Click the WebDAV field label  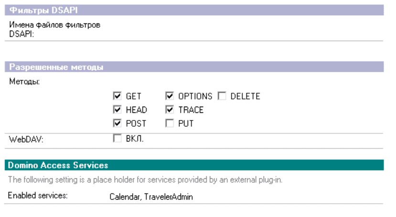pyautogui.click(x=23, y=141)
